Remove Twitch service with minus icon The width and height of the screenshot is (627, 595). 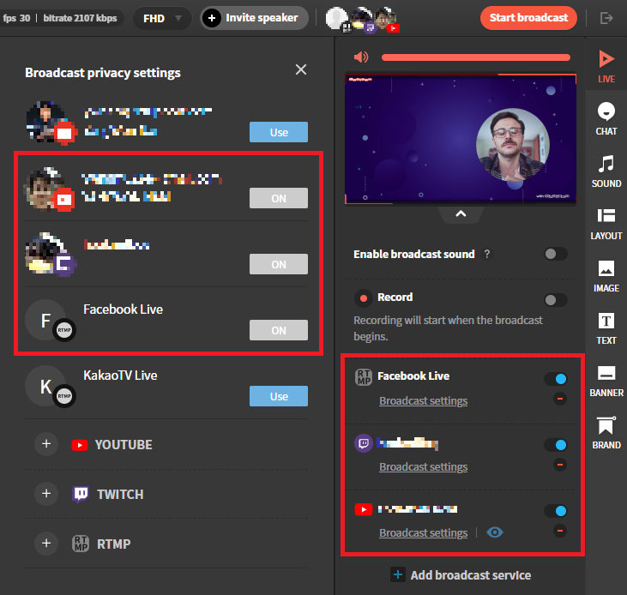(x=560, y=465)
